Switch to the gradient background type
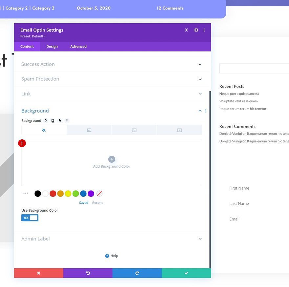Viewport: 289px width, 287px height. click(89, 130)
